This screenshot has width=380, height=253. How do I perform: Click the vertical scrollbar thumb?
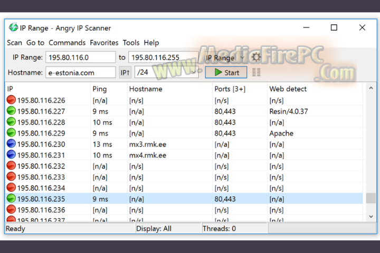pyautogui.click(x=371, y=198)
